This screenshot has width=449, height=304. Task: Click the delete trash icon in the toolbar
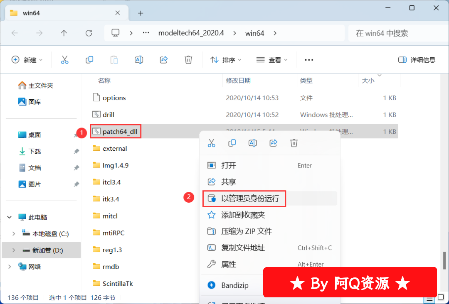coord(188,60)
